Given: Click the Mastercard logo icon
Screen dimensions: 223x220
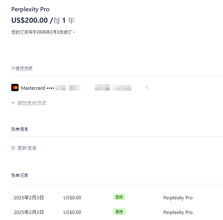Looking at the screenshot, I should click(x=15, y=88).
